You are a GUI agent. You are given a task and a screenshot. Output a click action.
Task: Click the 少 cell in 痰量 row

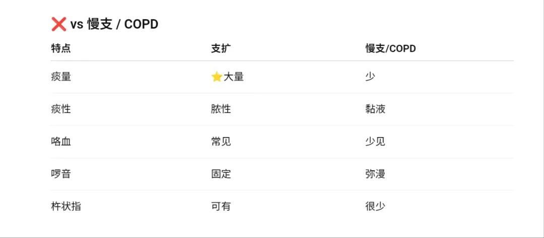tap(370, 77)
